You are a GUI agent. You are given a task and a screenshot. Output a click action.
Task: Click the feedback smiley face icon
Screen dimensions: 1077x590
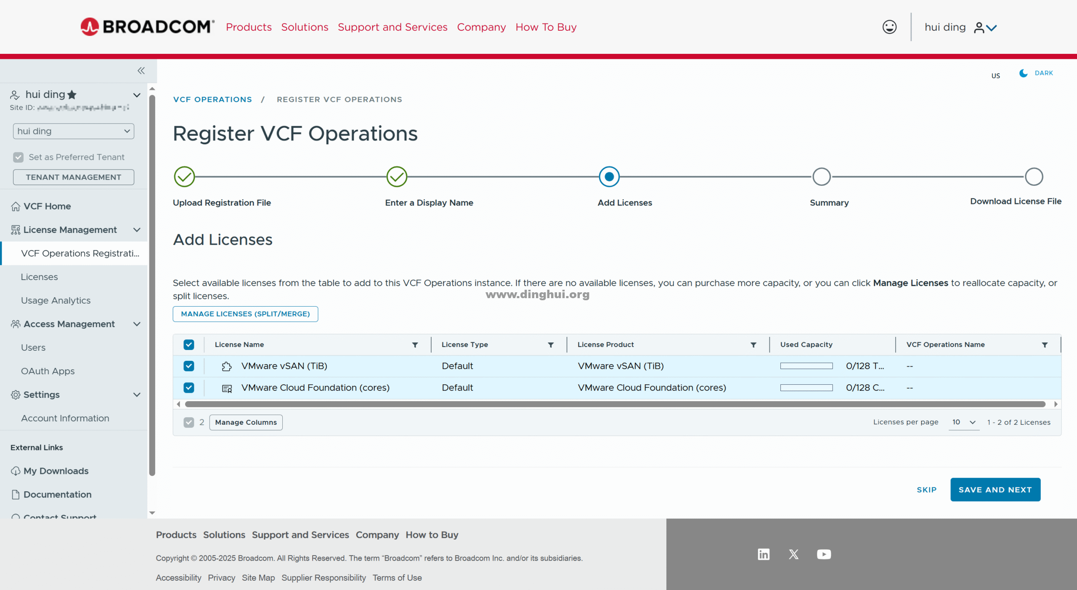click(x=889, y=27)
